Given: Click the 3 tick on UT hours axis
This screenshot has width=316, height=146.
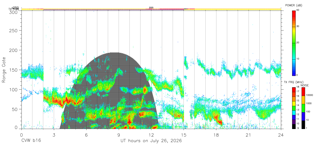Looking at the screenshot, I should point(54,135).
